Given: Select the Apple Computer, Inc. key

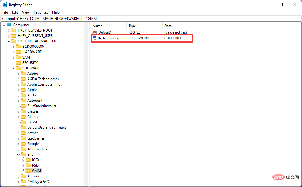Looking at the screenshot, I should 44,84.
